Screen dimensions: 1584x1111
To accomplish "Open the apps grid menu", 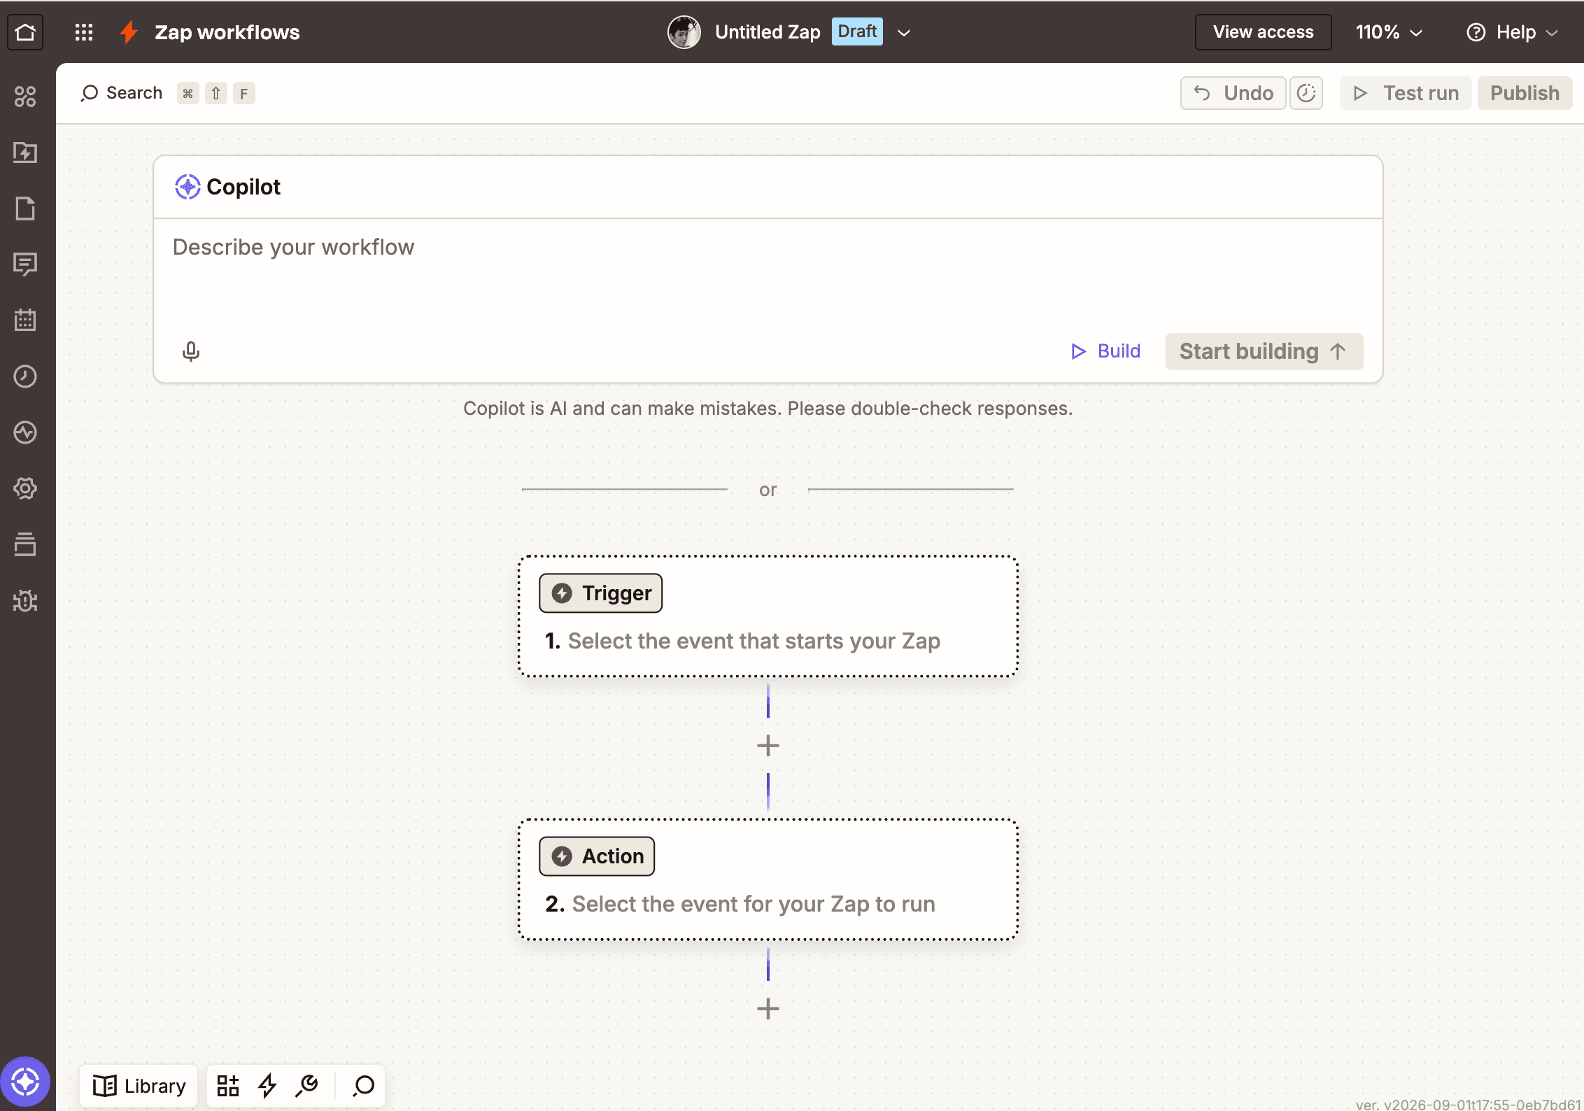I will tap(84, 32).
